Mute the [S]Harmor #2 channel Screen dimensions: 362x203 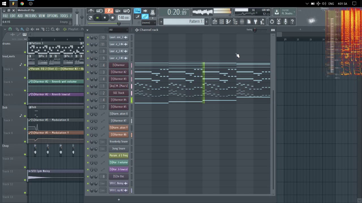(88, 72)
